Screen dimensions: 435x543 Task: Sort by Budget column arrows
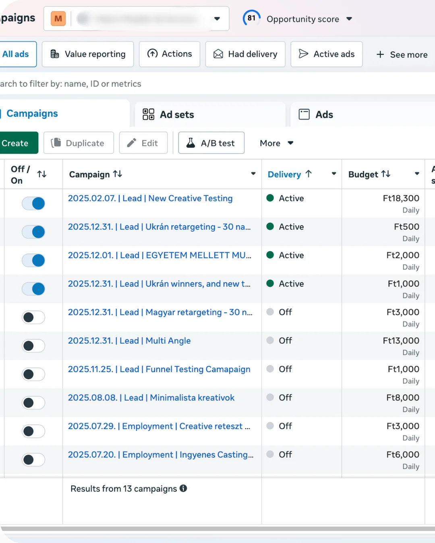point(386,174)
